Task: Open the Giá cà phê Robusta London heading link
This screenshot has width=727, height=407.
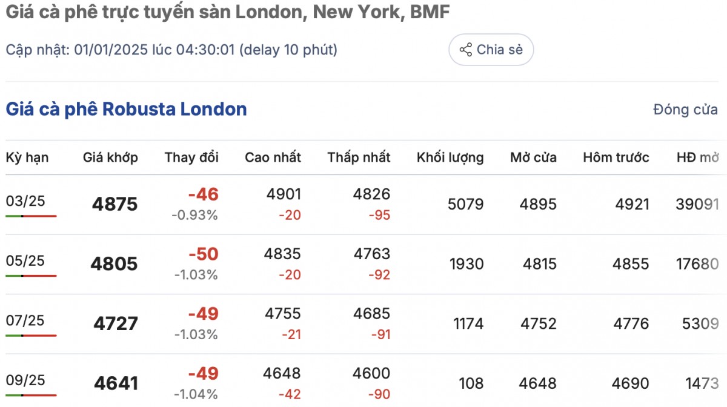Action: point(126,110)
